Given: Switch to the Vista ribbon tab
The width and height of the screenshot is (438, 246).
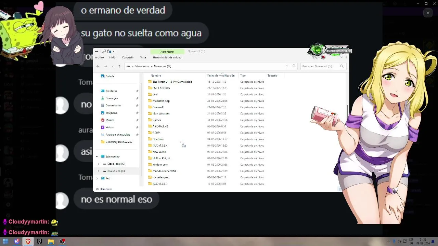Looking at the screenshot, I should (x=143, y=57).
